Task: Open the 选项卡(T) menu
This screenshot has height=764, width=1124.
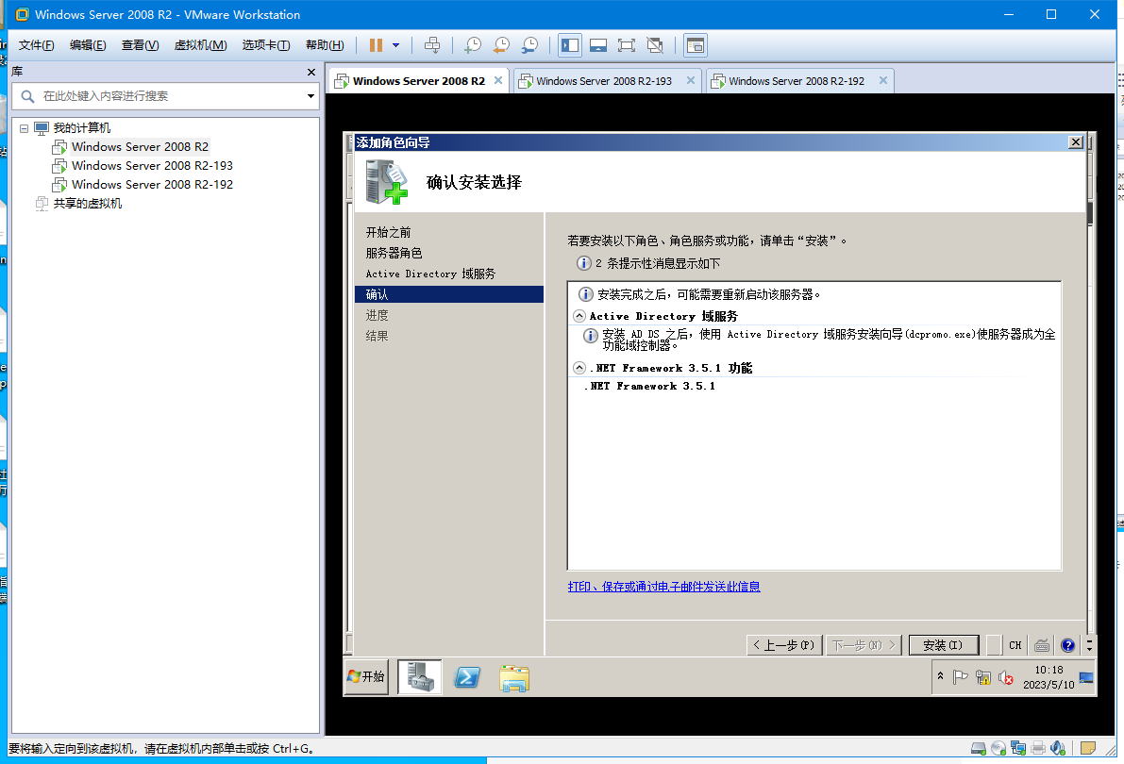Action: [266, 45]
